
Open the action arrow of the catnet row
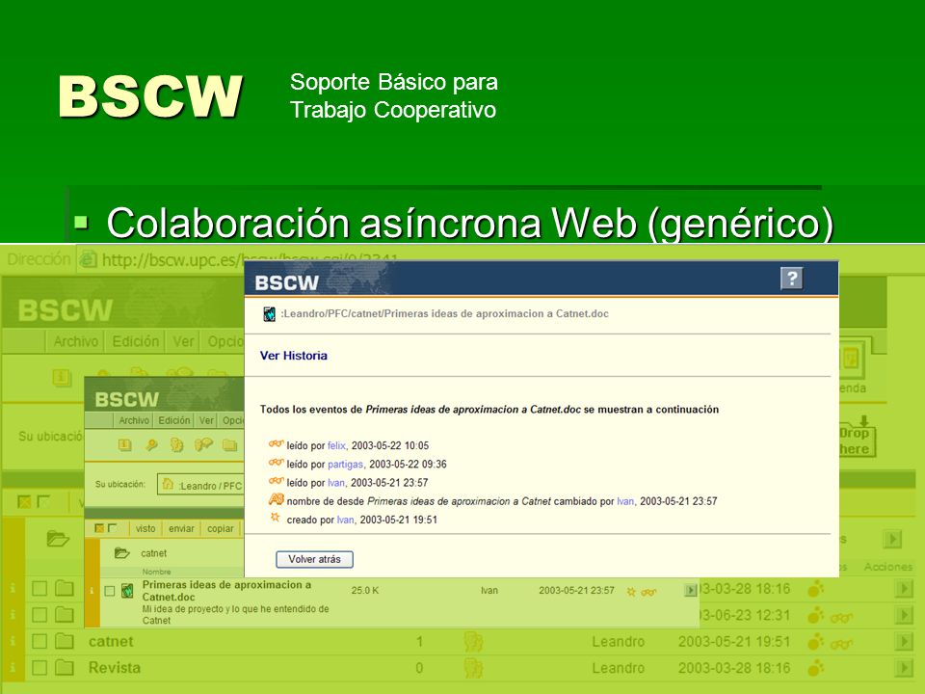[903, 641]
